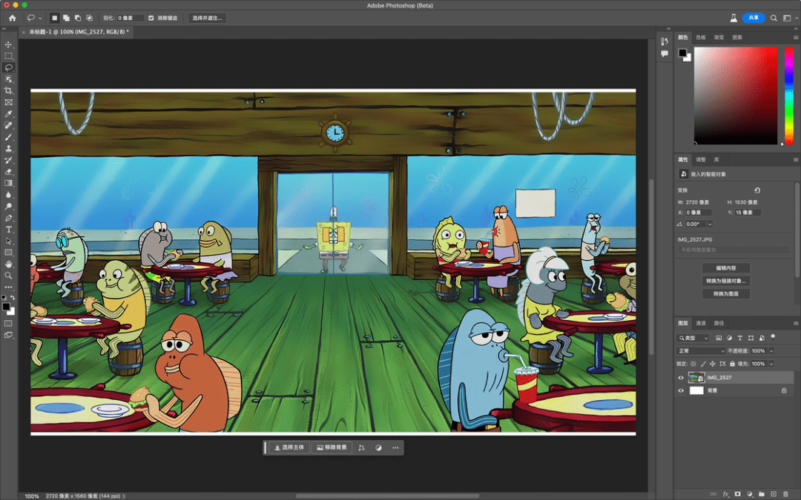801x500 pixels.
Task: Open the Layers panel options menu
Action: 795,324
